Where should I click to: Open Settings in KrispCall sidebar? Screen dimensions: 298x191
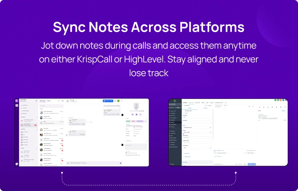[24, 114]
